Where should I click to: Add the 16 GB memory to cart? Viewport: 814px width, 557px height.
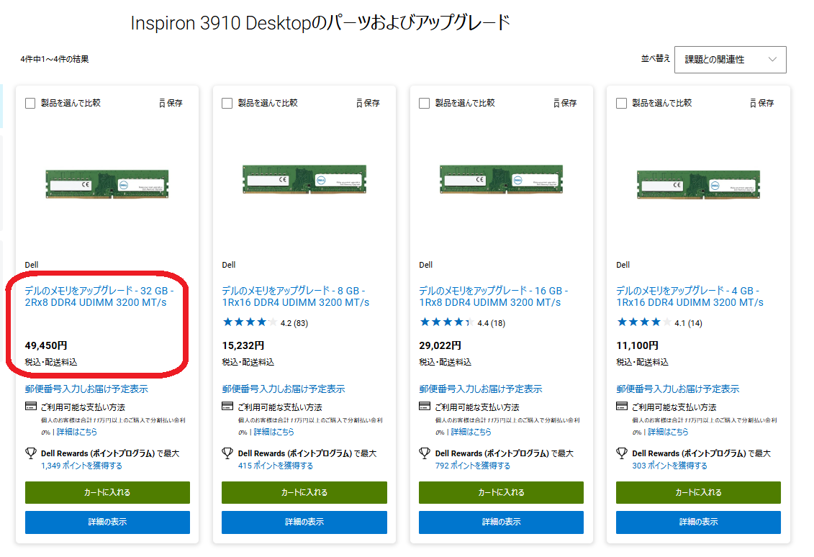(x=502, y=493)
